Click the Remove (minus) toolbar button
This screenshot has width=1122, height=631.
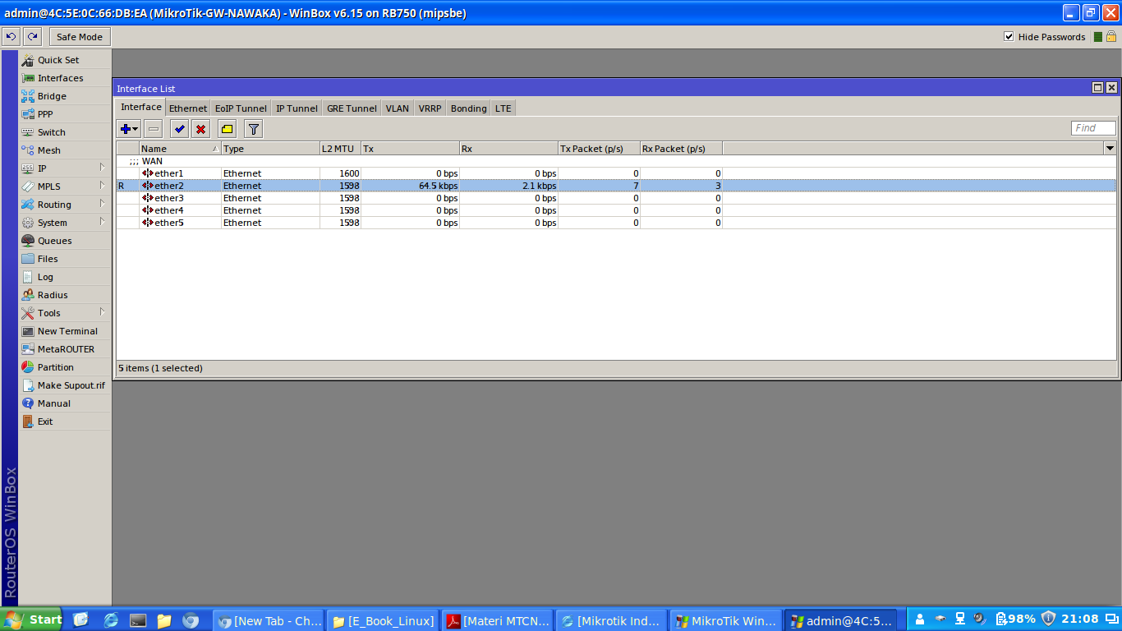pyautogui.click(x=154, y=129)
